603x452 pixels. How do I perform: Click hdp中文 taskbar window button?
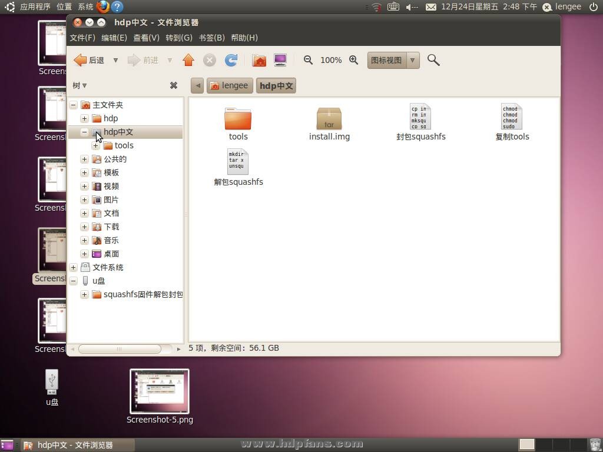click(x=78, y=445)
